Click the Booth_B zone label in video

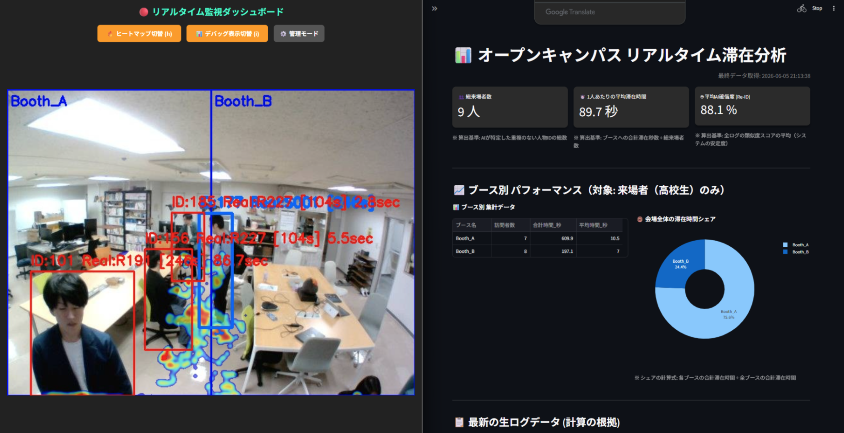pos(243,101)
